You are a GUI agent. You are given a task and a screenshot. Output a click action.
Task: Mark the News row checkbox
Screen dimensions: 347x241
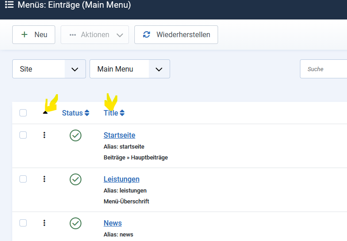pos(23,223)
